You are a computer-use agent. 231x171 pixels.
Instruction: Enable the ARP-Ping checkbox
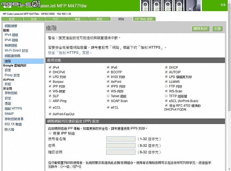(x=50, y=101)
